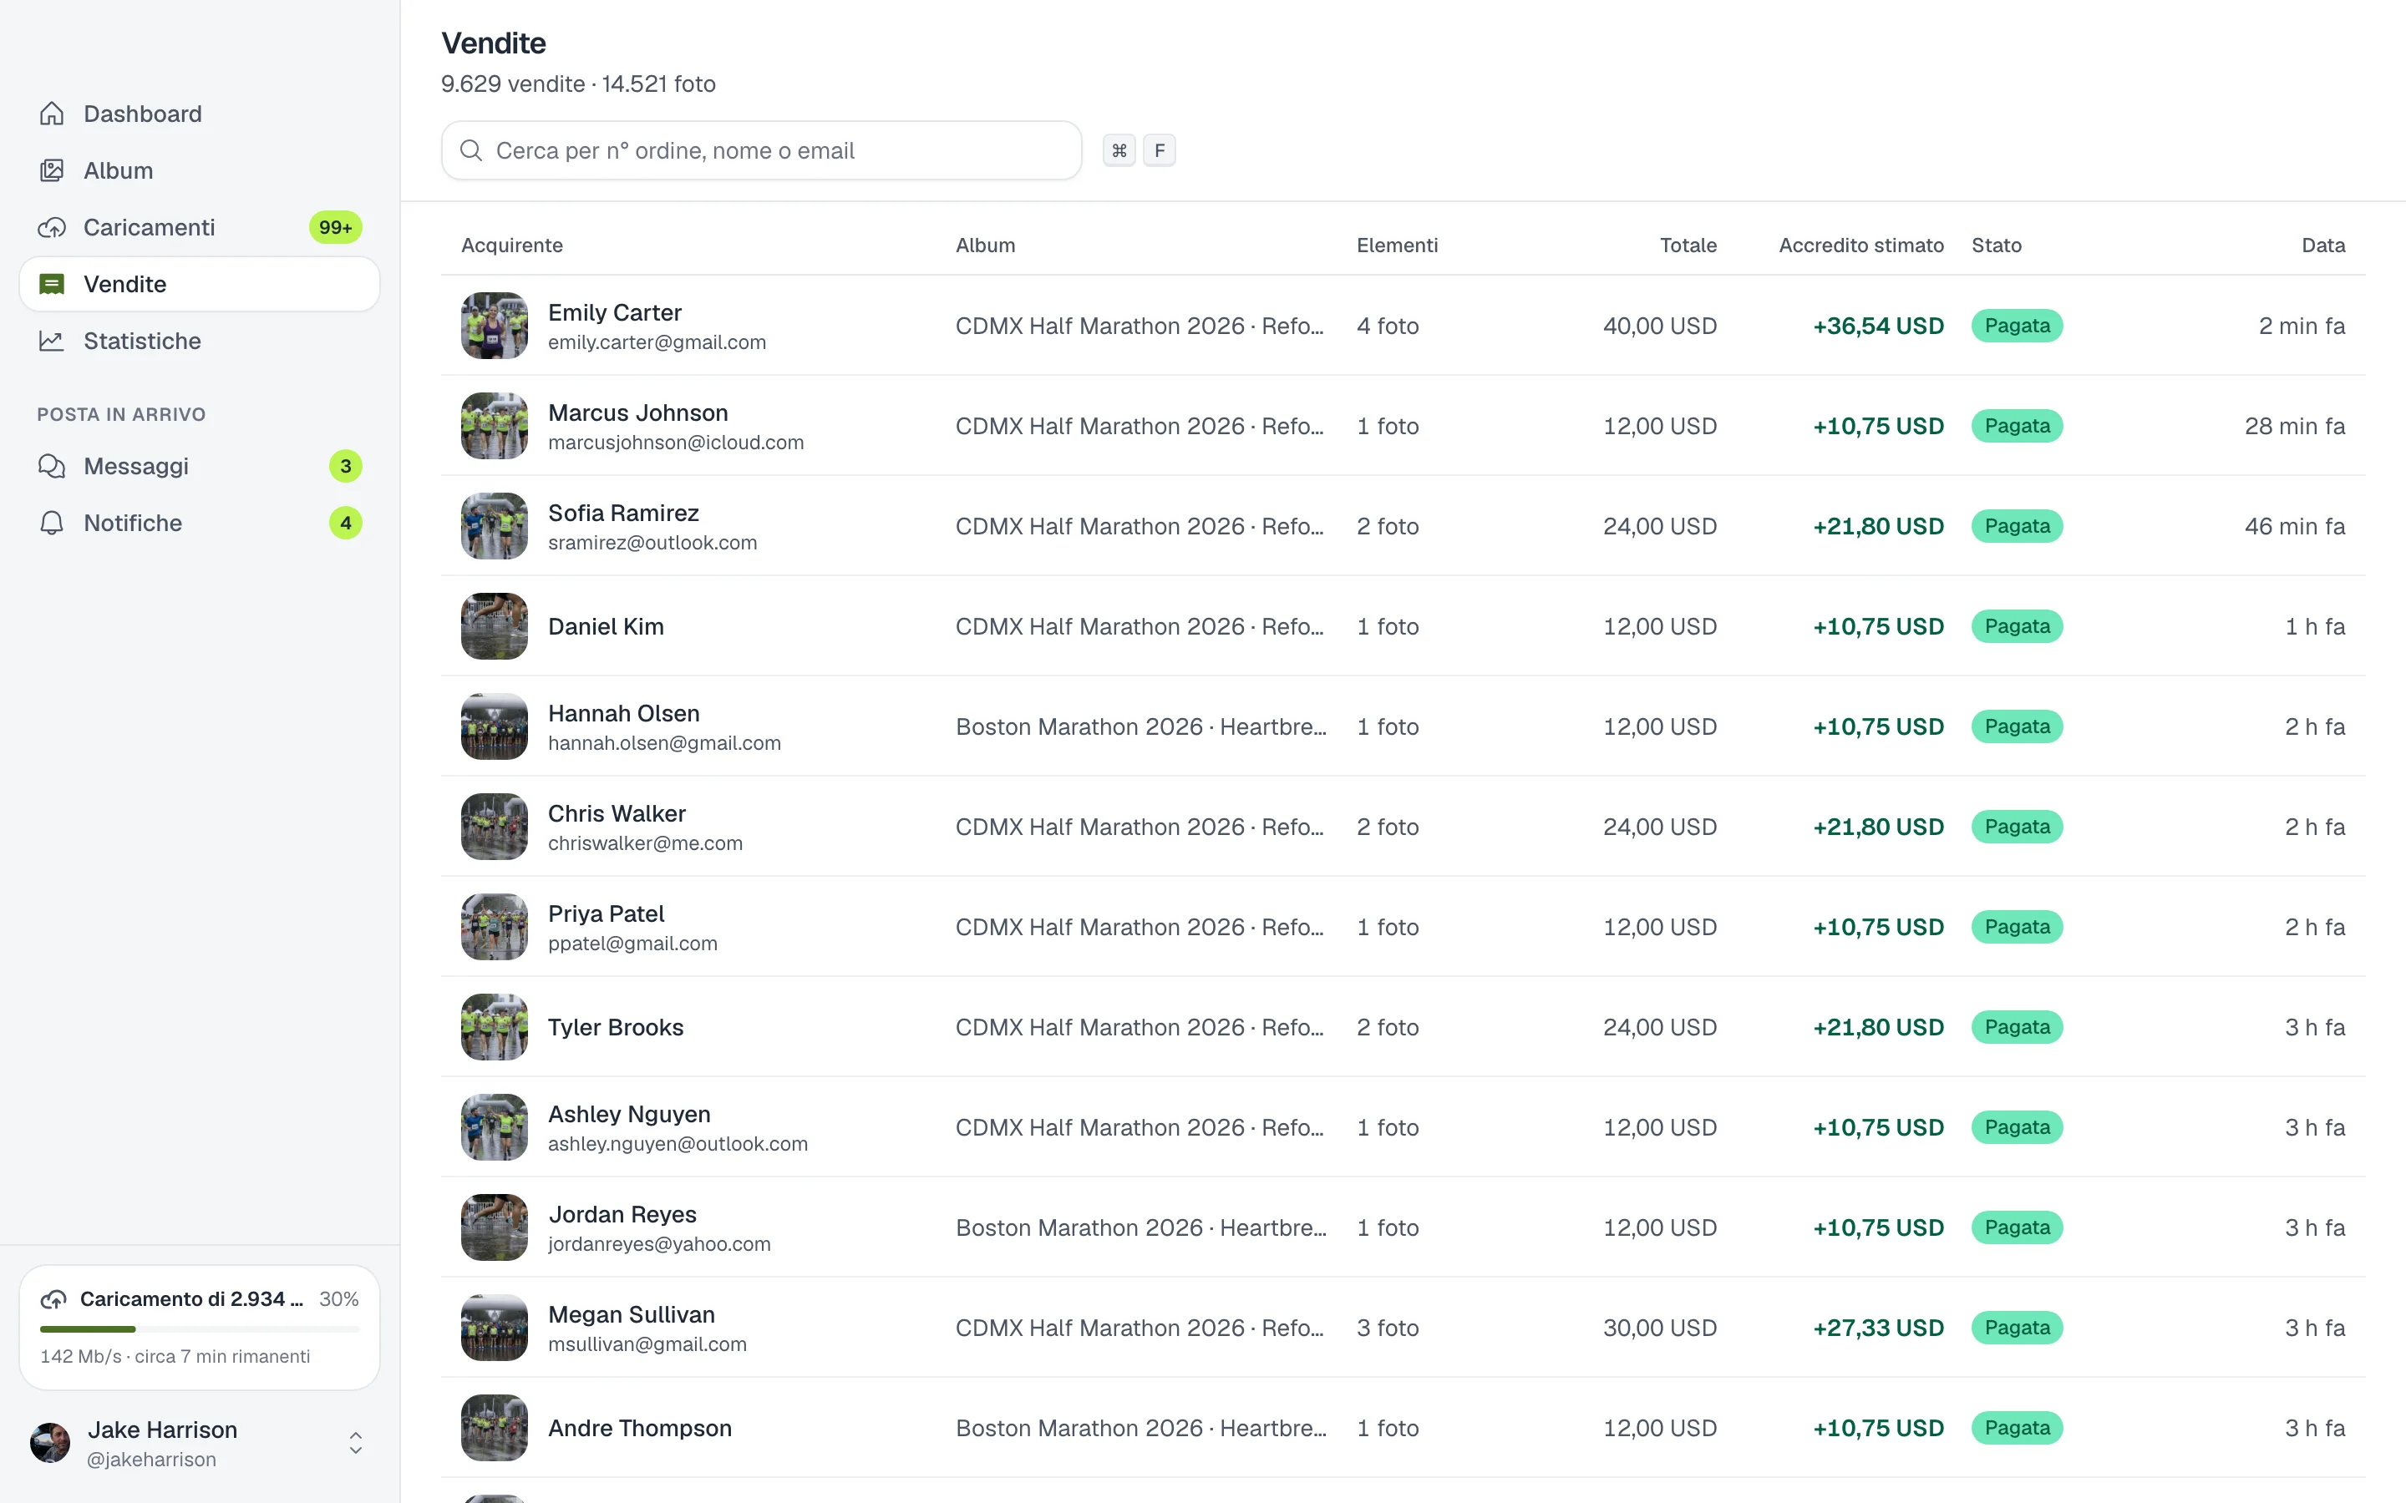Click the 40,00 USD total value
The width and height of the screenshot is (2406, 1503).
coord(1659,326)
